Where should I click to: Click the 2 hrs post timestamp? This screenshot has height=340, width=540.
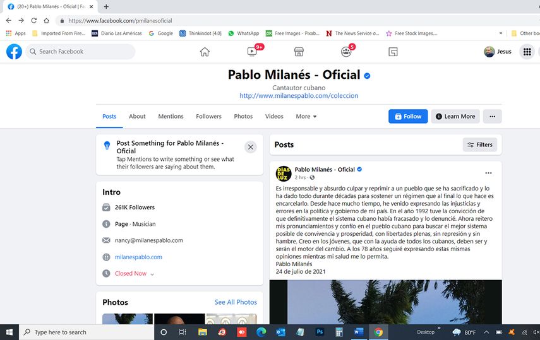point(300,178)
